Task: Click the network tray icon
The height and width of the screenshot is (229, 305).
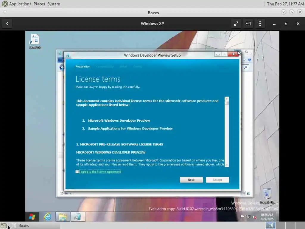Action: tap(248, 216)
